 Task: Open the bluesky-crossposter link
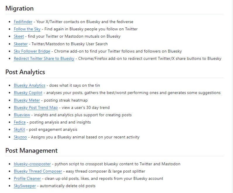(32, 164)
